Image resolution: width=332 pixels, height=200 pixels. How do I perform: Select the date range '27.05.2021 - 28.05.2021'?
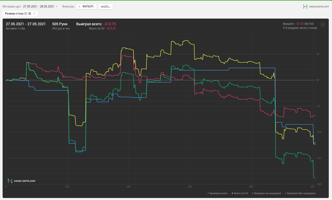tap(38, 7)
